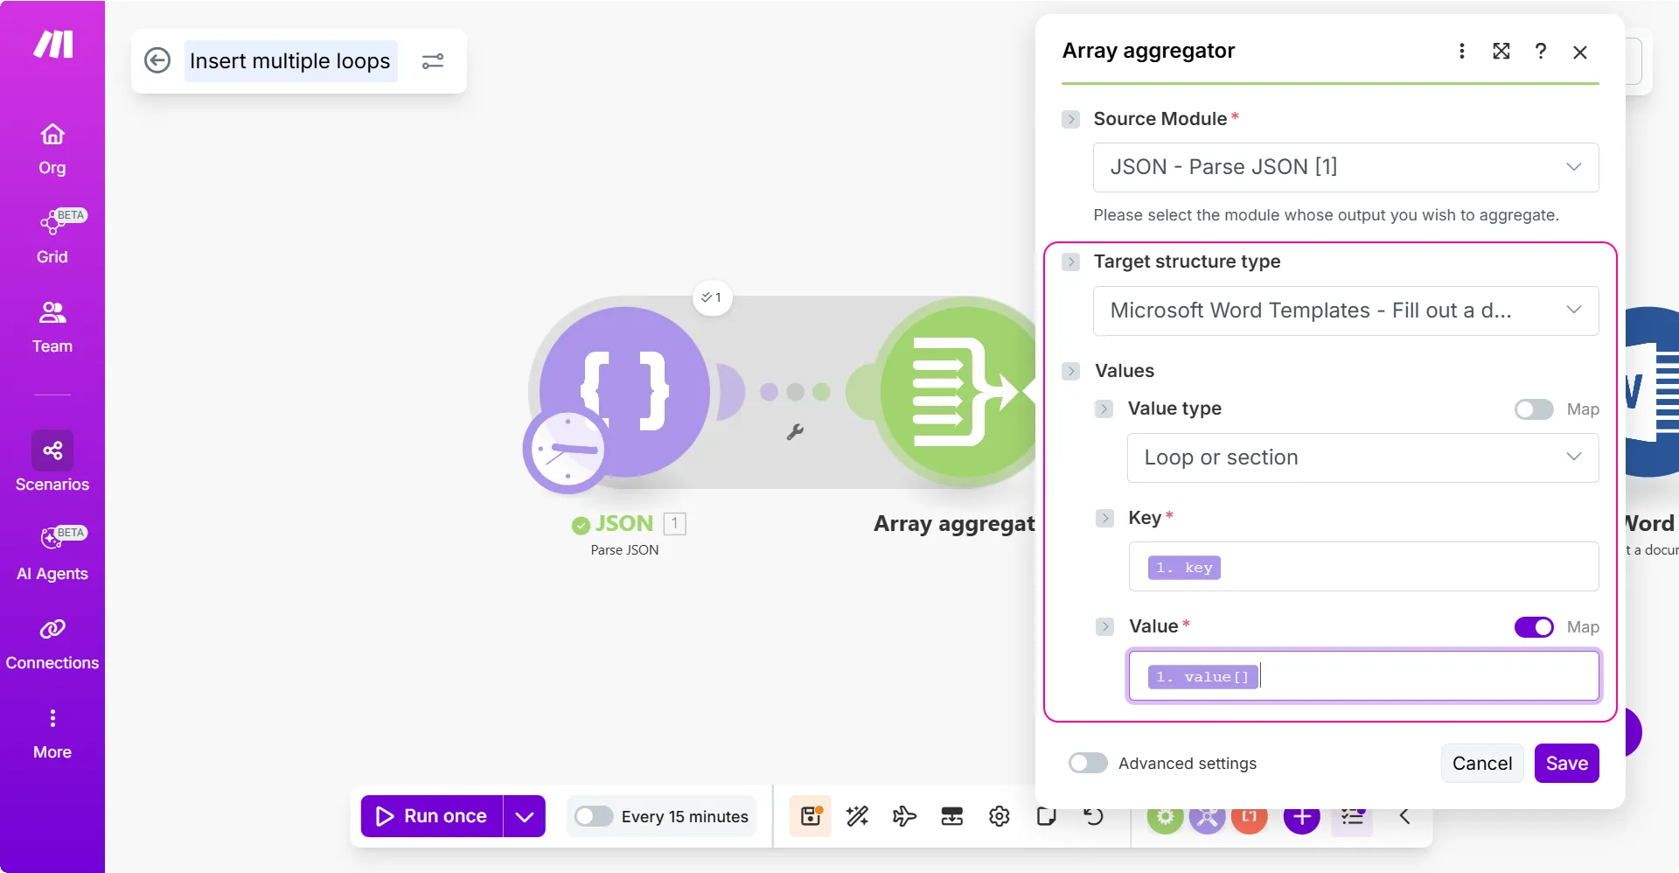Save the Array aggregator settings
The image size is (1679, 873).
pos(1567,763)
